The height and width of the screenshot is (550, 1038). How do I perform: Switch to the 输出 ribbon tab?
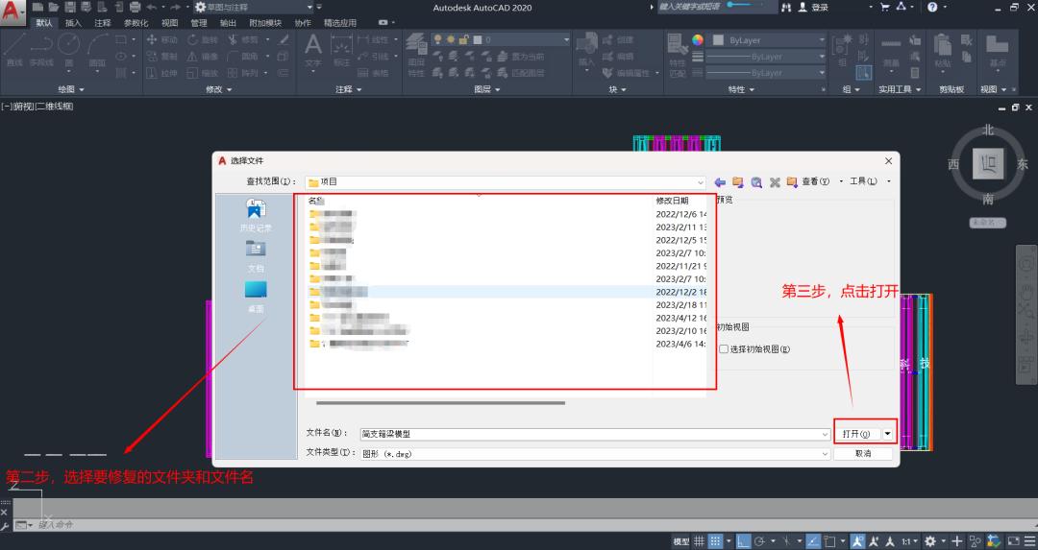click(x=228, y=23)
